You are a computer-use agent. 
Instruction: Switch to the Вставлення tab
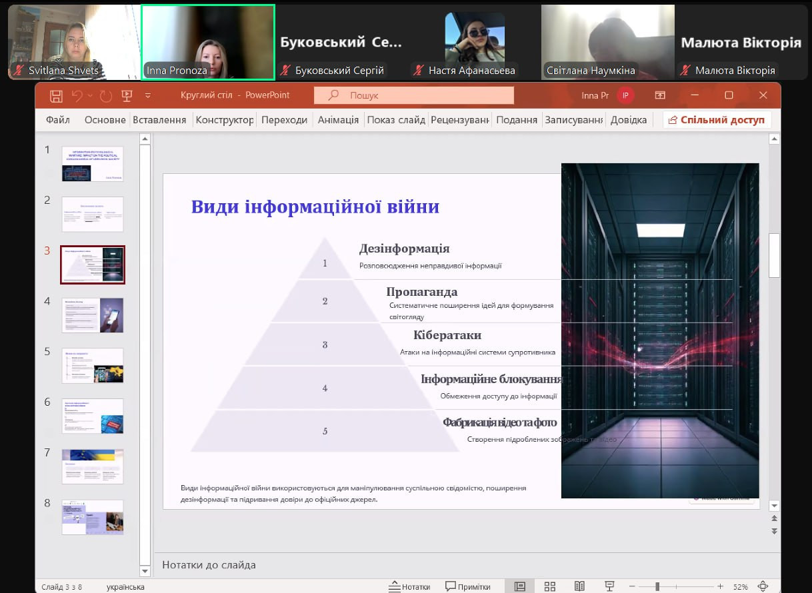(159, 120)
